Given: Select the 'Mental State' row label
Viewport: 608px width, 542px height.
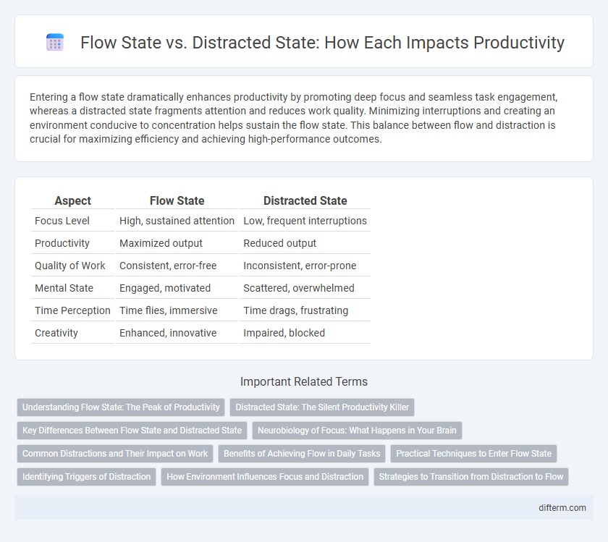Looking at the screenshot, I should [x=64, y=288].
